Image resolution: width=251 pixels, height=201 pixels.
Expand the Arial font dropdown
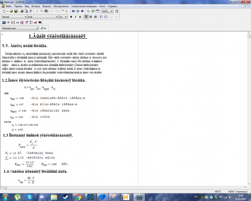point(57,17)
